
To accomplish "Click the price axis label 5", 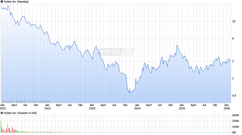I will 233,39.
